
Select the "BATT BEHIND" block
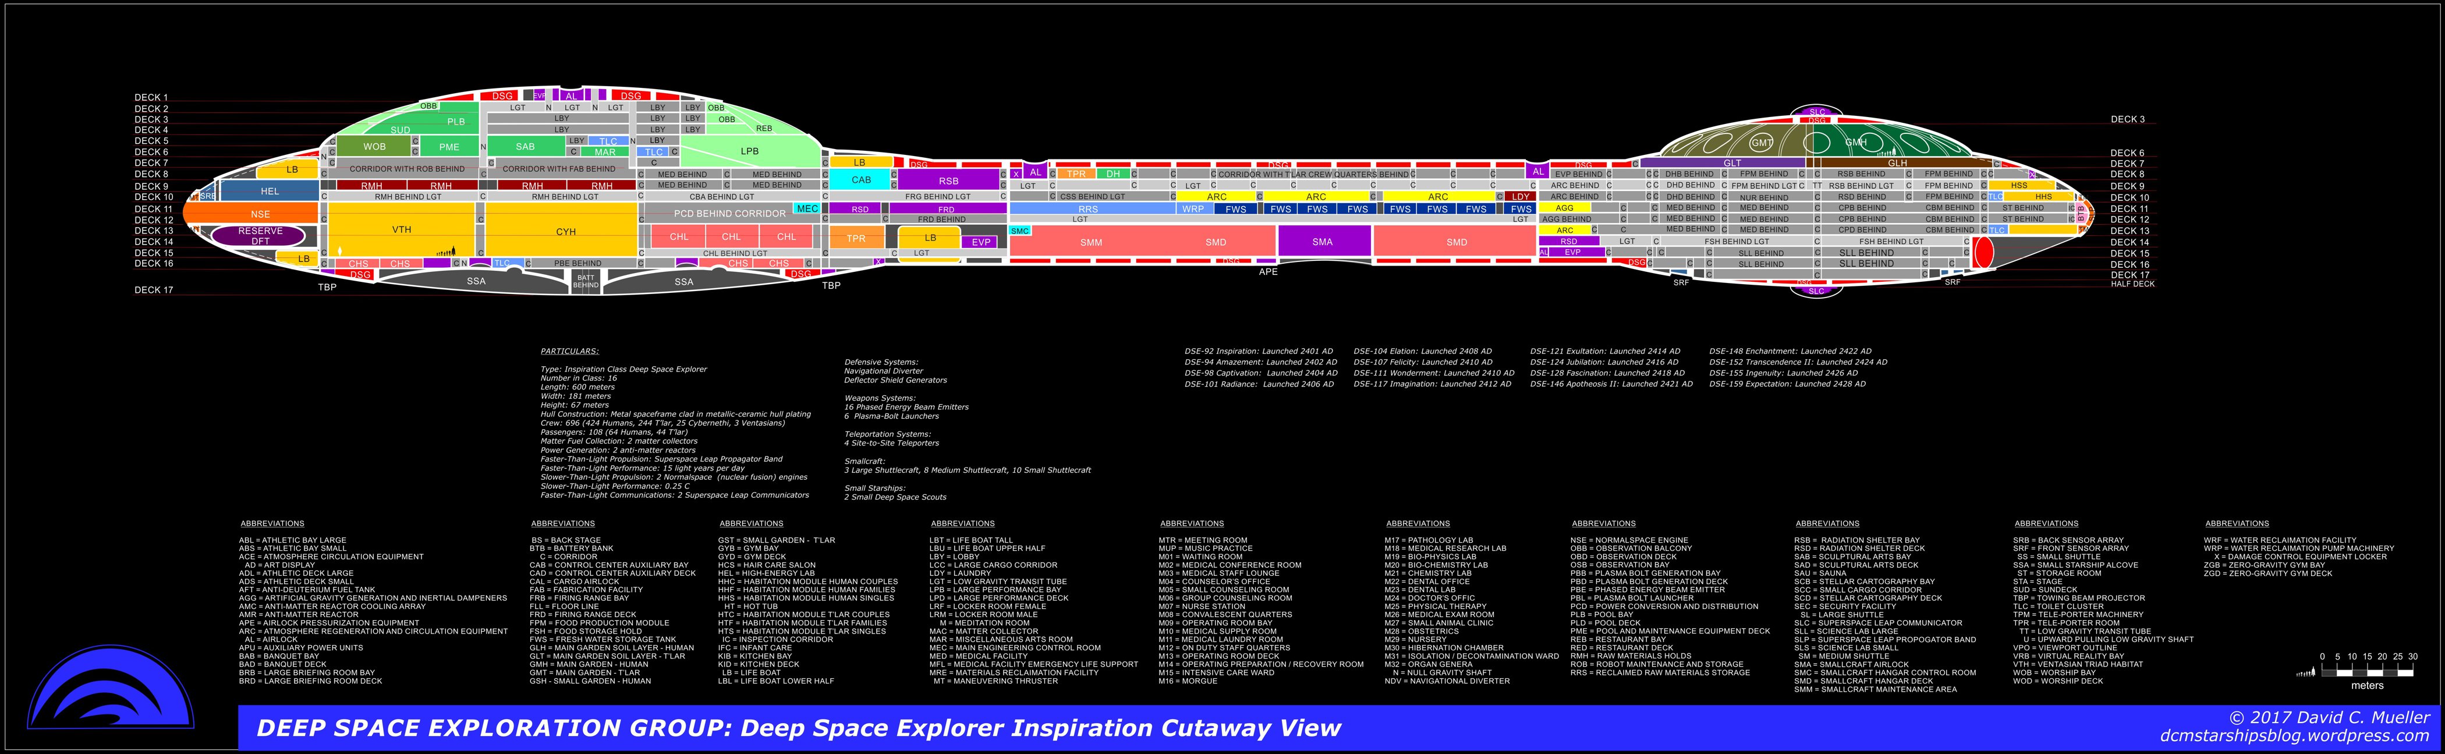(586, 281)
